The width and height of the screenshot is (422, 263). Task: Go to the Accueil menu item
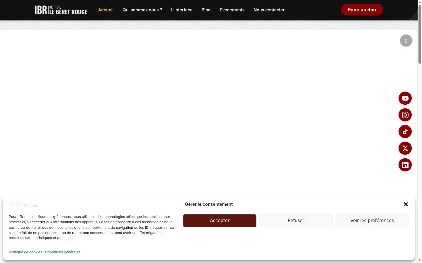(106, 10)
